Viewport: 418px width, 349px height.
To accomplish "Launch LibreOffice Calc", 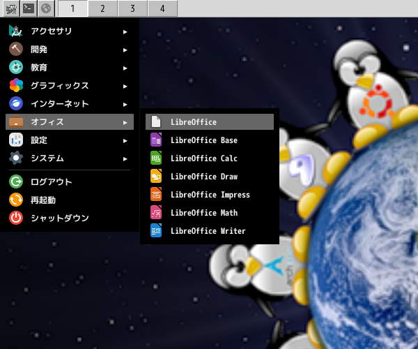I will click(210, 158).
